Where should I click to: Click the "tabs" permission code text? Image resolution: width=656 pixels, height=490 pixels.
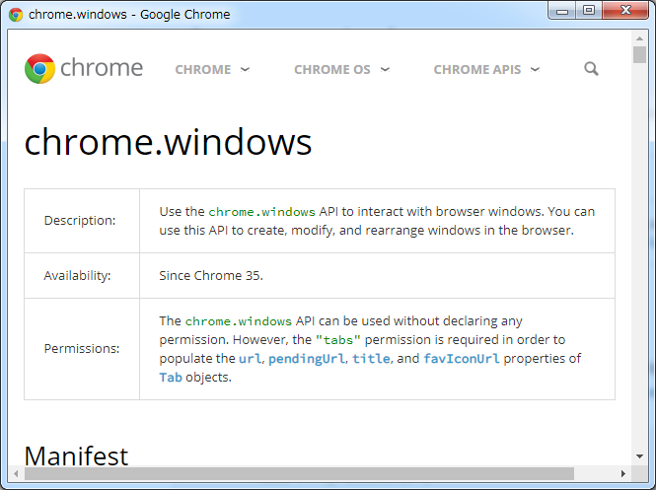[338, 340]
